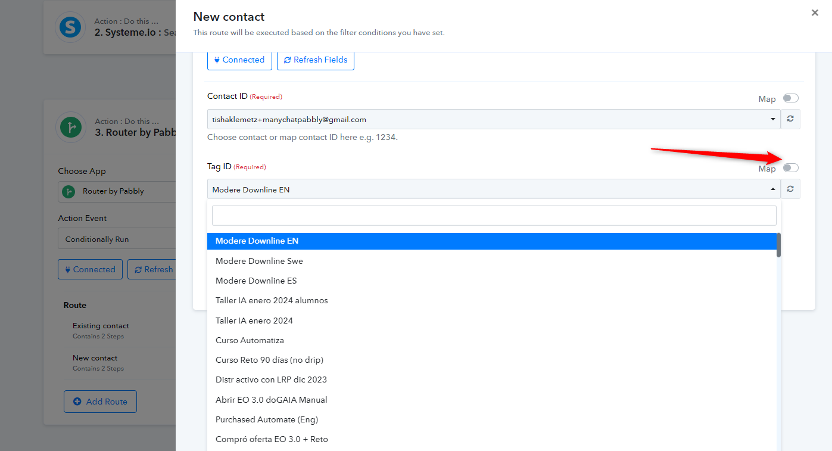The height and width of the screenshot is (451, 832).
Task: Click Refresh button in the Router step
Action: click(x=153, y=269)
